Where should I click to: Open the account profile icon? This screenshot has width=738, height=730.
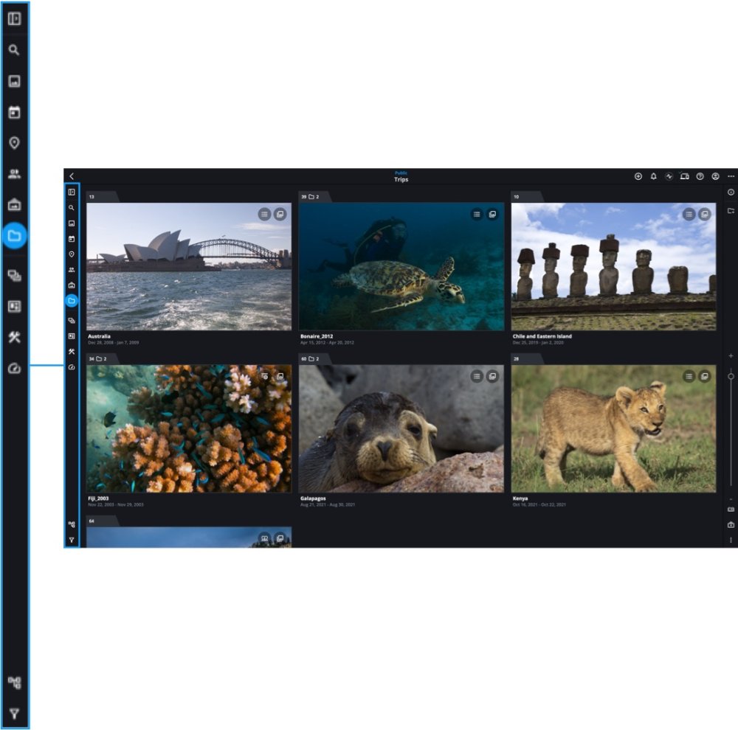[x=715, y=176]
